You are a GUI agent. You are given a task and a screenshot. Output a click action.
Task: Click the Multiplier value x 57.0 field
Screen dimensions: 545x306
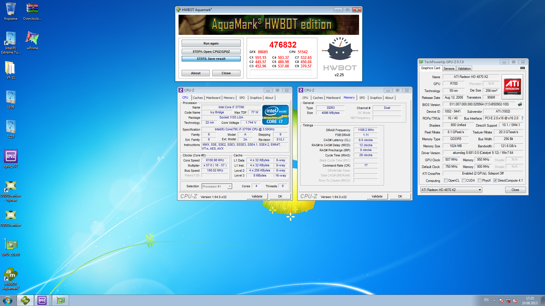[215, 165]
